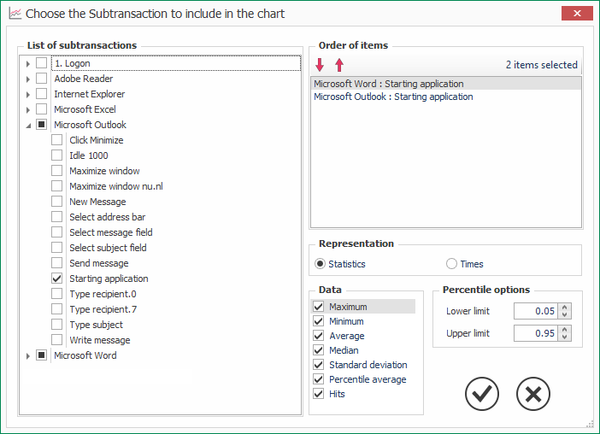This screenshot has width=600, height=434.
Task: Expand the Adobe Reader tree node
Action: 28,79
